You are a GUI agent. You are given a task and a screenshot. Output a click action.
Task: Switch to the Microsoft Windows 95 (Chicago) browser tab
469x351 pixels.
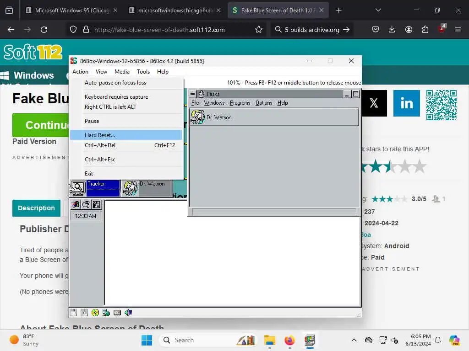coord(72,10)
